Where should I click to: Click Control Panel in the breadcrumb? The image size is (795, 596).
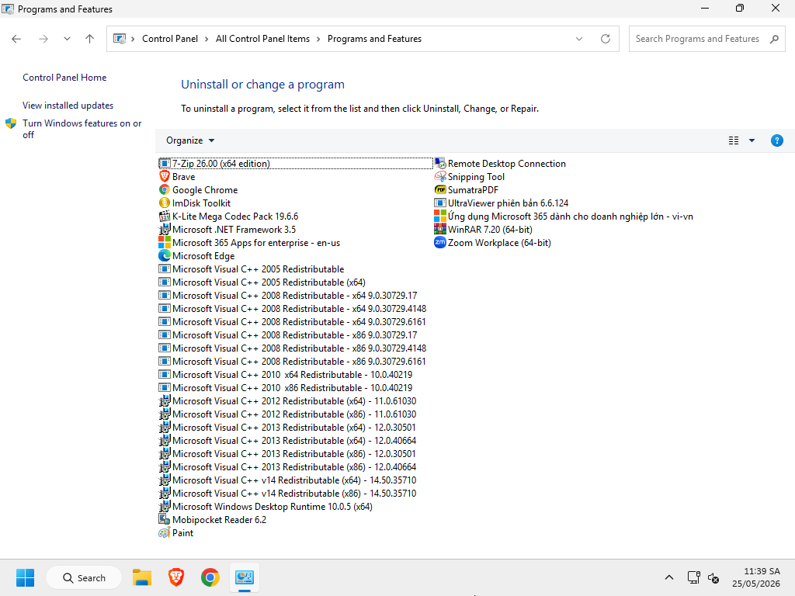[x=170, y=39]
